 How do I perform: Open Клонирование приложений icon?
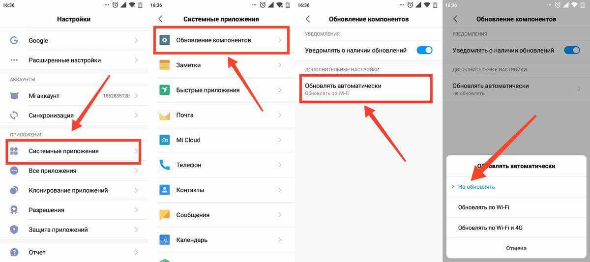tap(14, 190)
